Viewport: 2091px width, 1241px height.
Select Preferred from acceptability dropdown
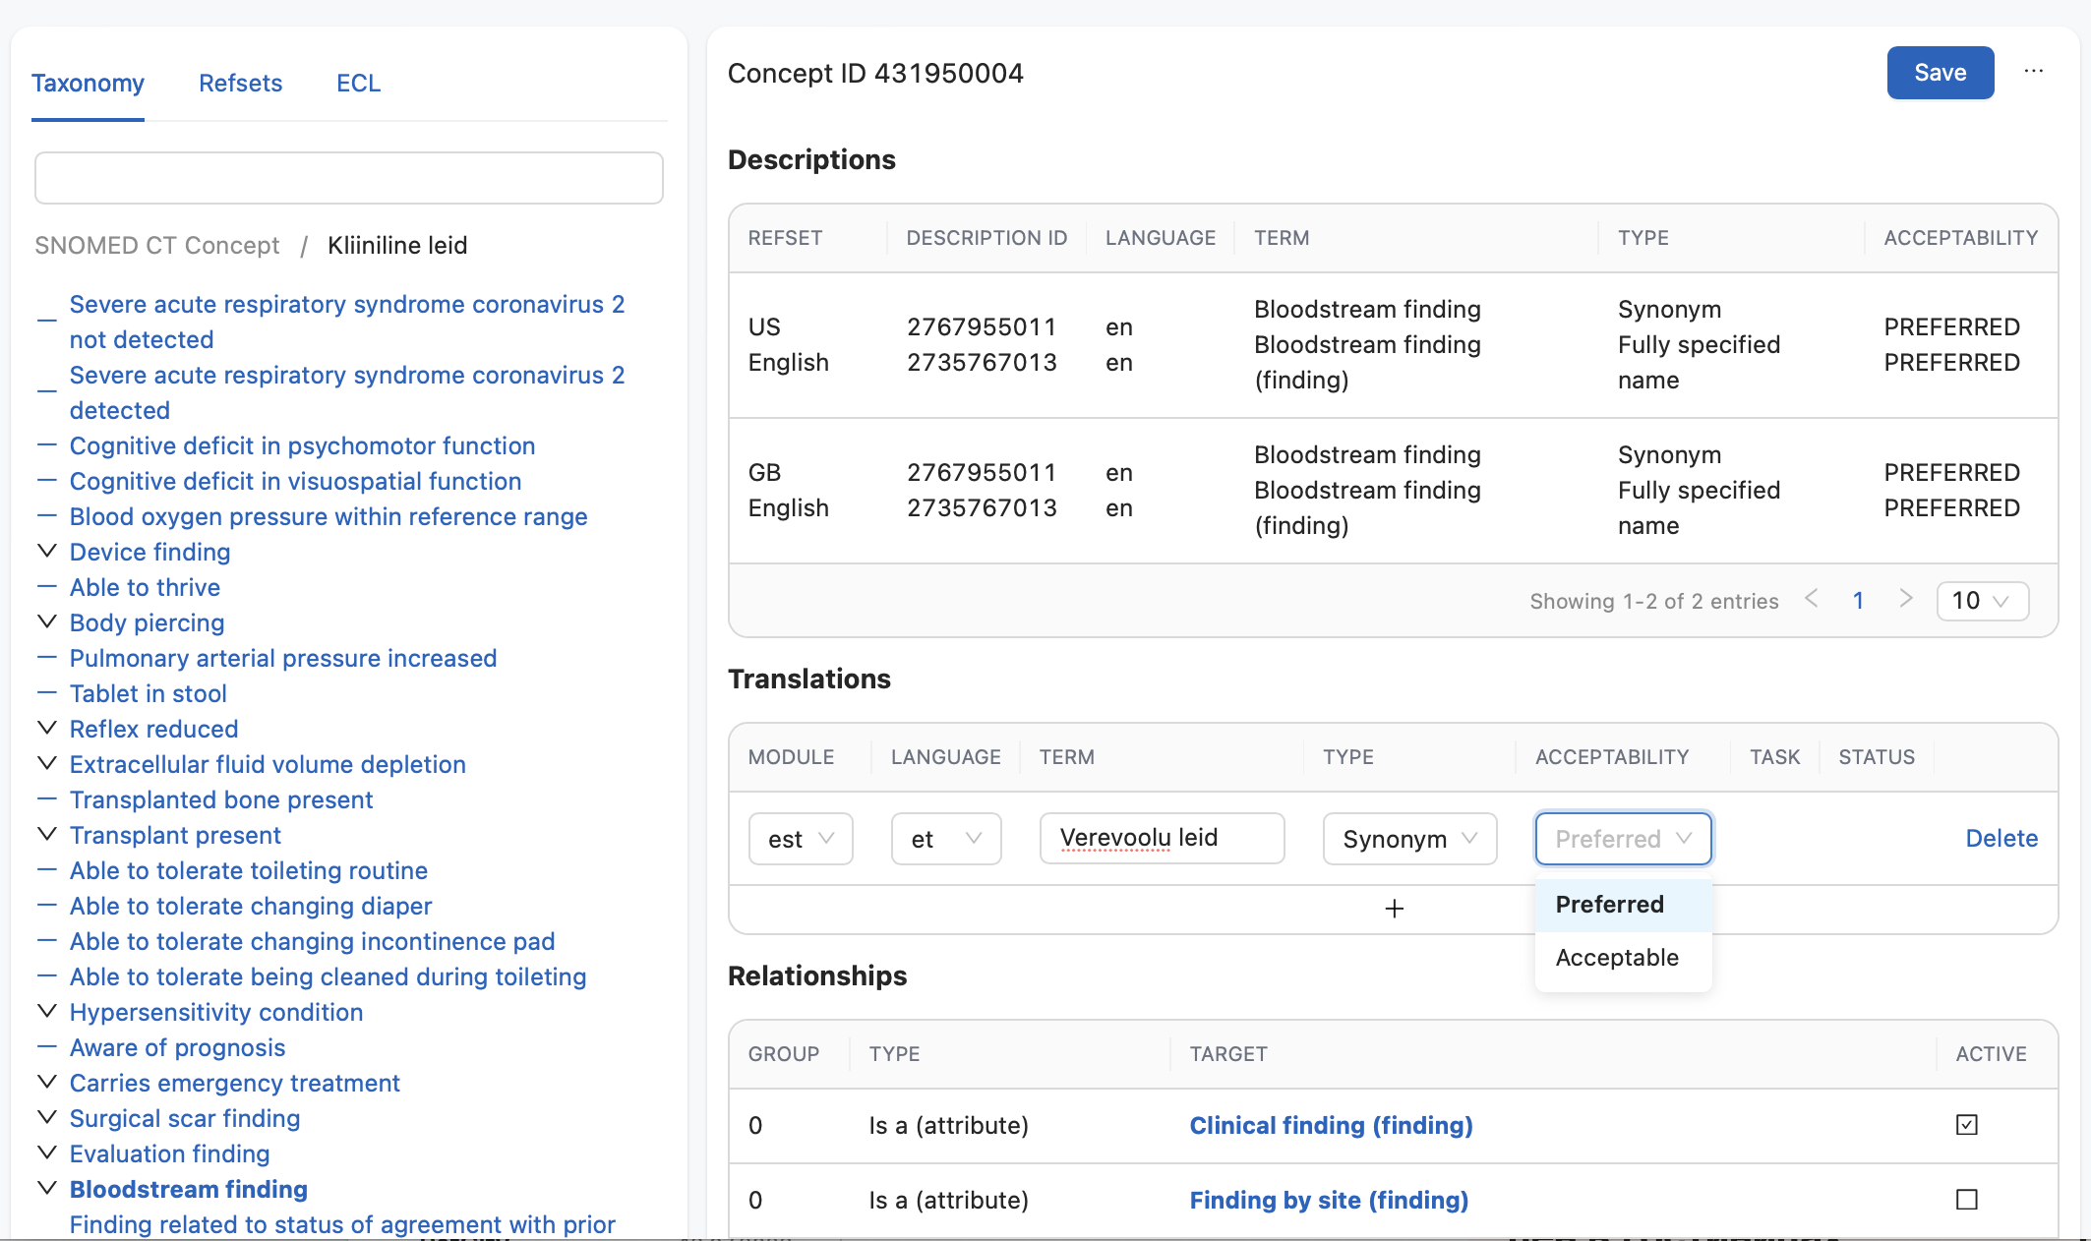tap(1609, 903)
